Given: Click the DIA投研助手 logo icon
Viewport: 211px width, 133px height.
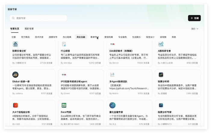Looking at the screenshot, I should pyautogui.click(x=112, y=44).
